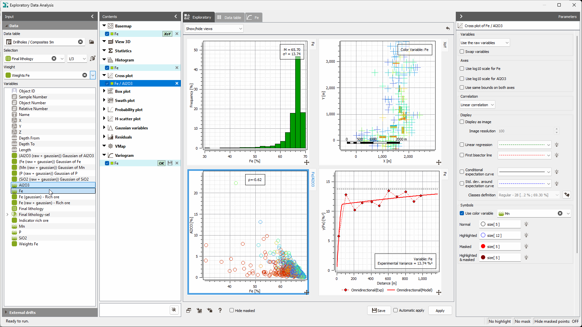Switch to the Fe tab
582x327 pixels.
coord(253,17)
